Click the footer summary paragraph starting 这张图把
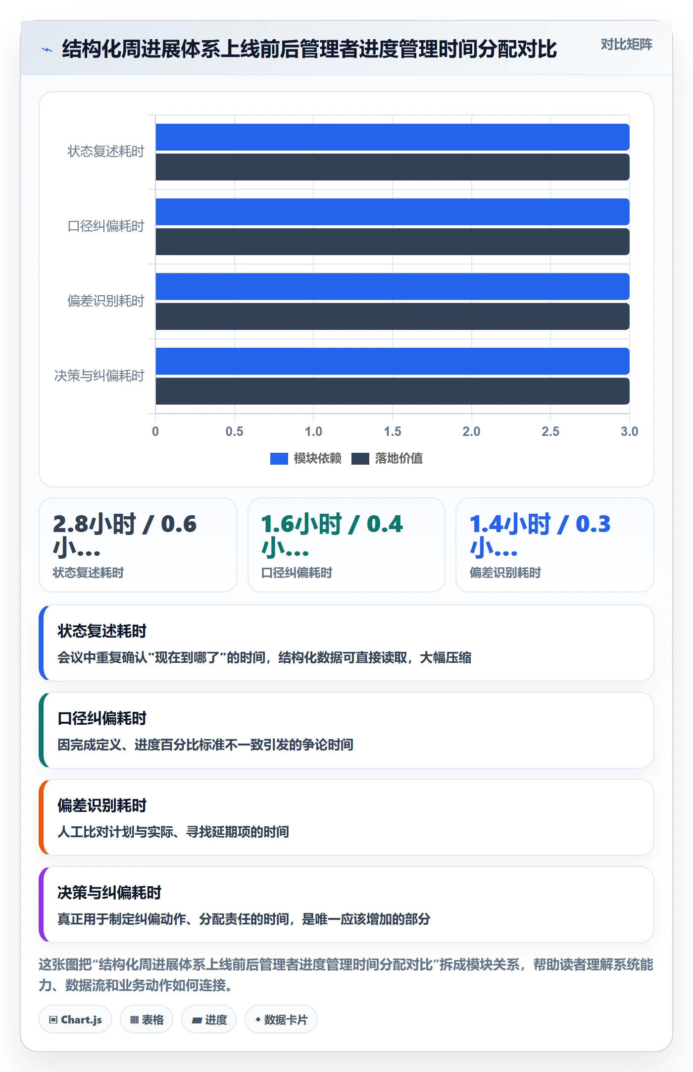This screenshot has height=1072, width=693. pyautogui.click(x=346, y=975)
